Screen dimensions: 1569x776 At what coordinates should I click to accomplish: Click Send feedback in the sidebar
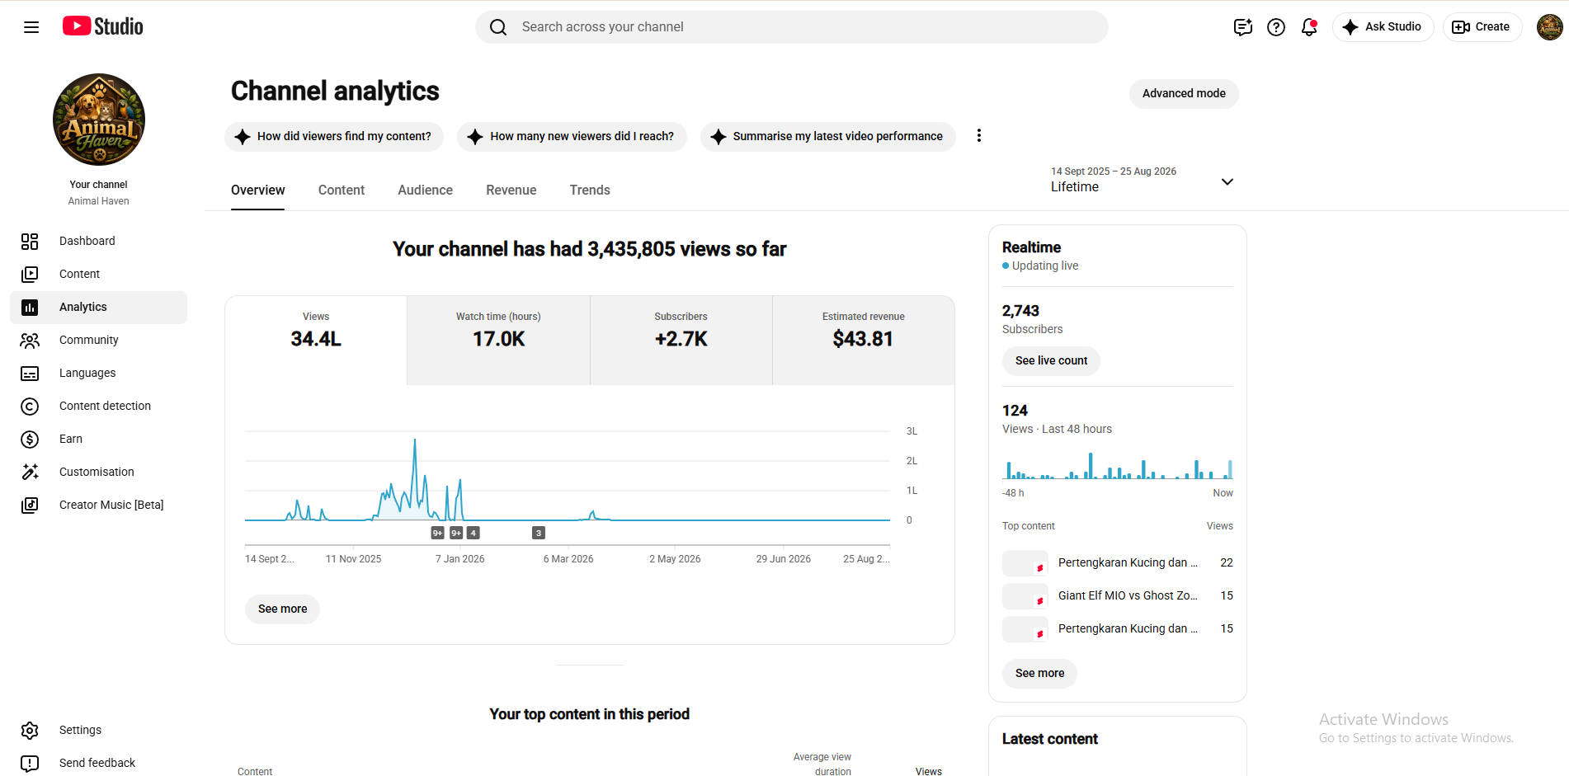coord(99,763)
